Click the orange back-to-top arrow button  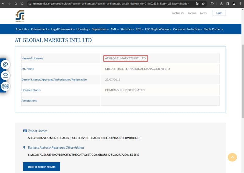pyautogui.click(x=232, y=157)
